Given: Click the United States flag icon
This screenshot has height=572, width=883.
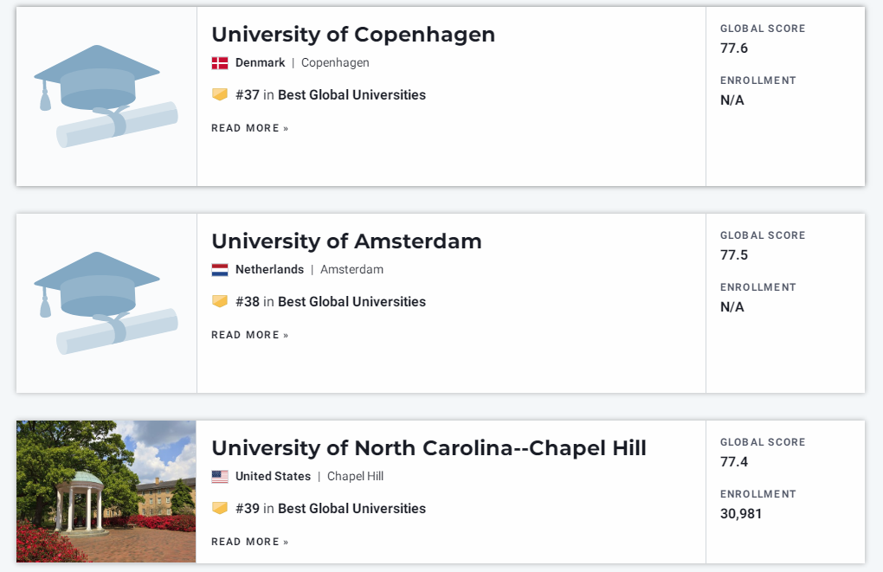Looking at the screenshot, I should (220, 476).
